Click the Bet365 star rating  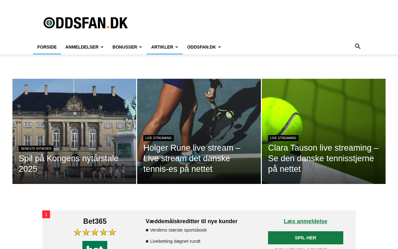point(95,233)
